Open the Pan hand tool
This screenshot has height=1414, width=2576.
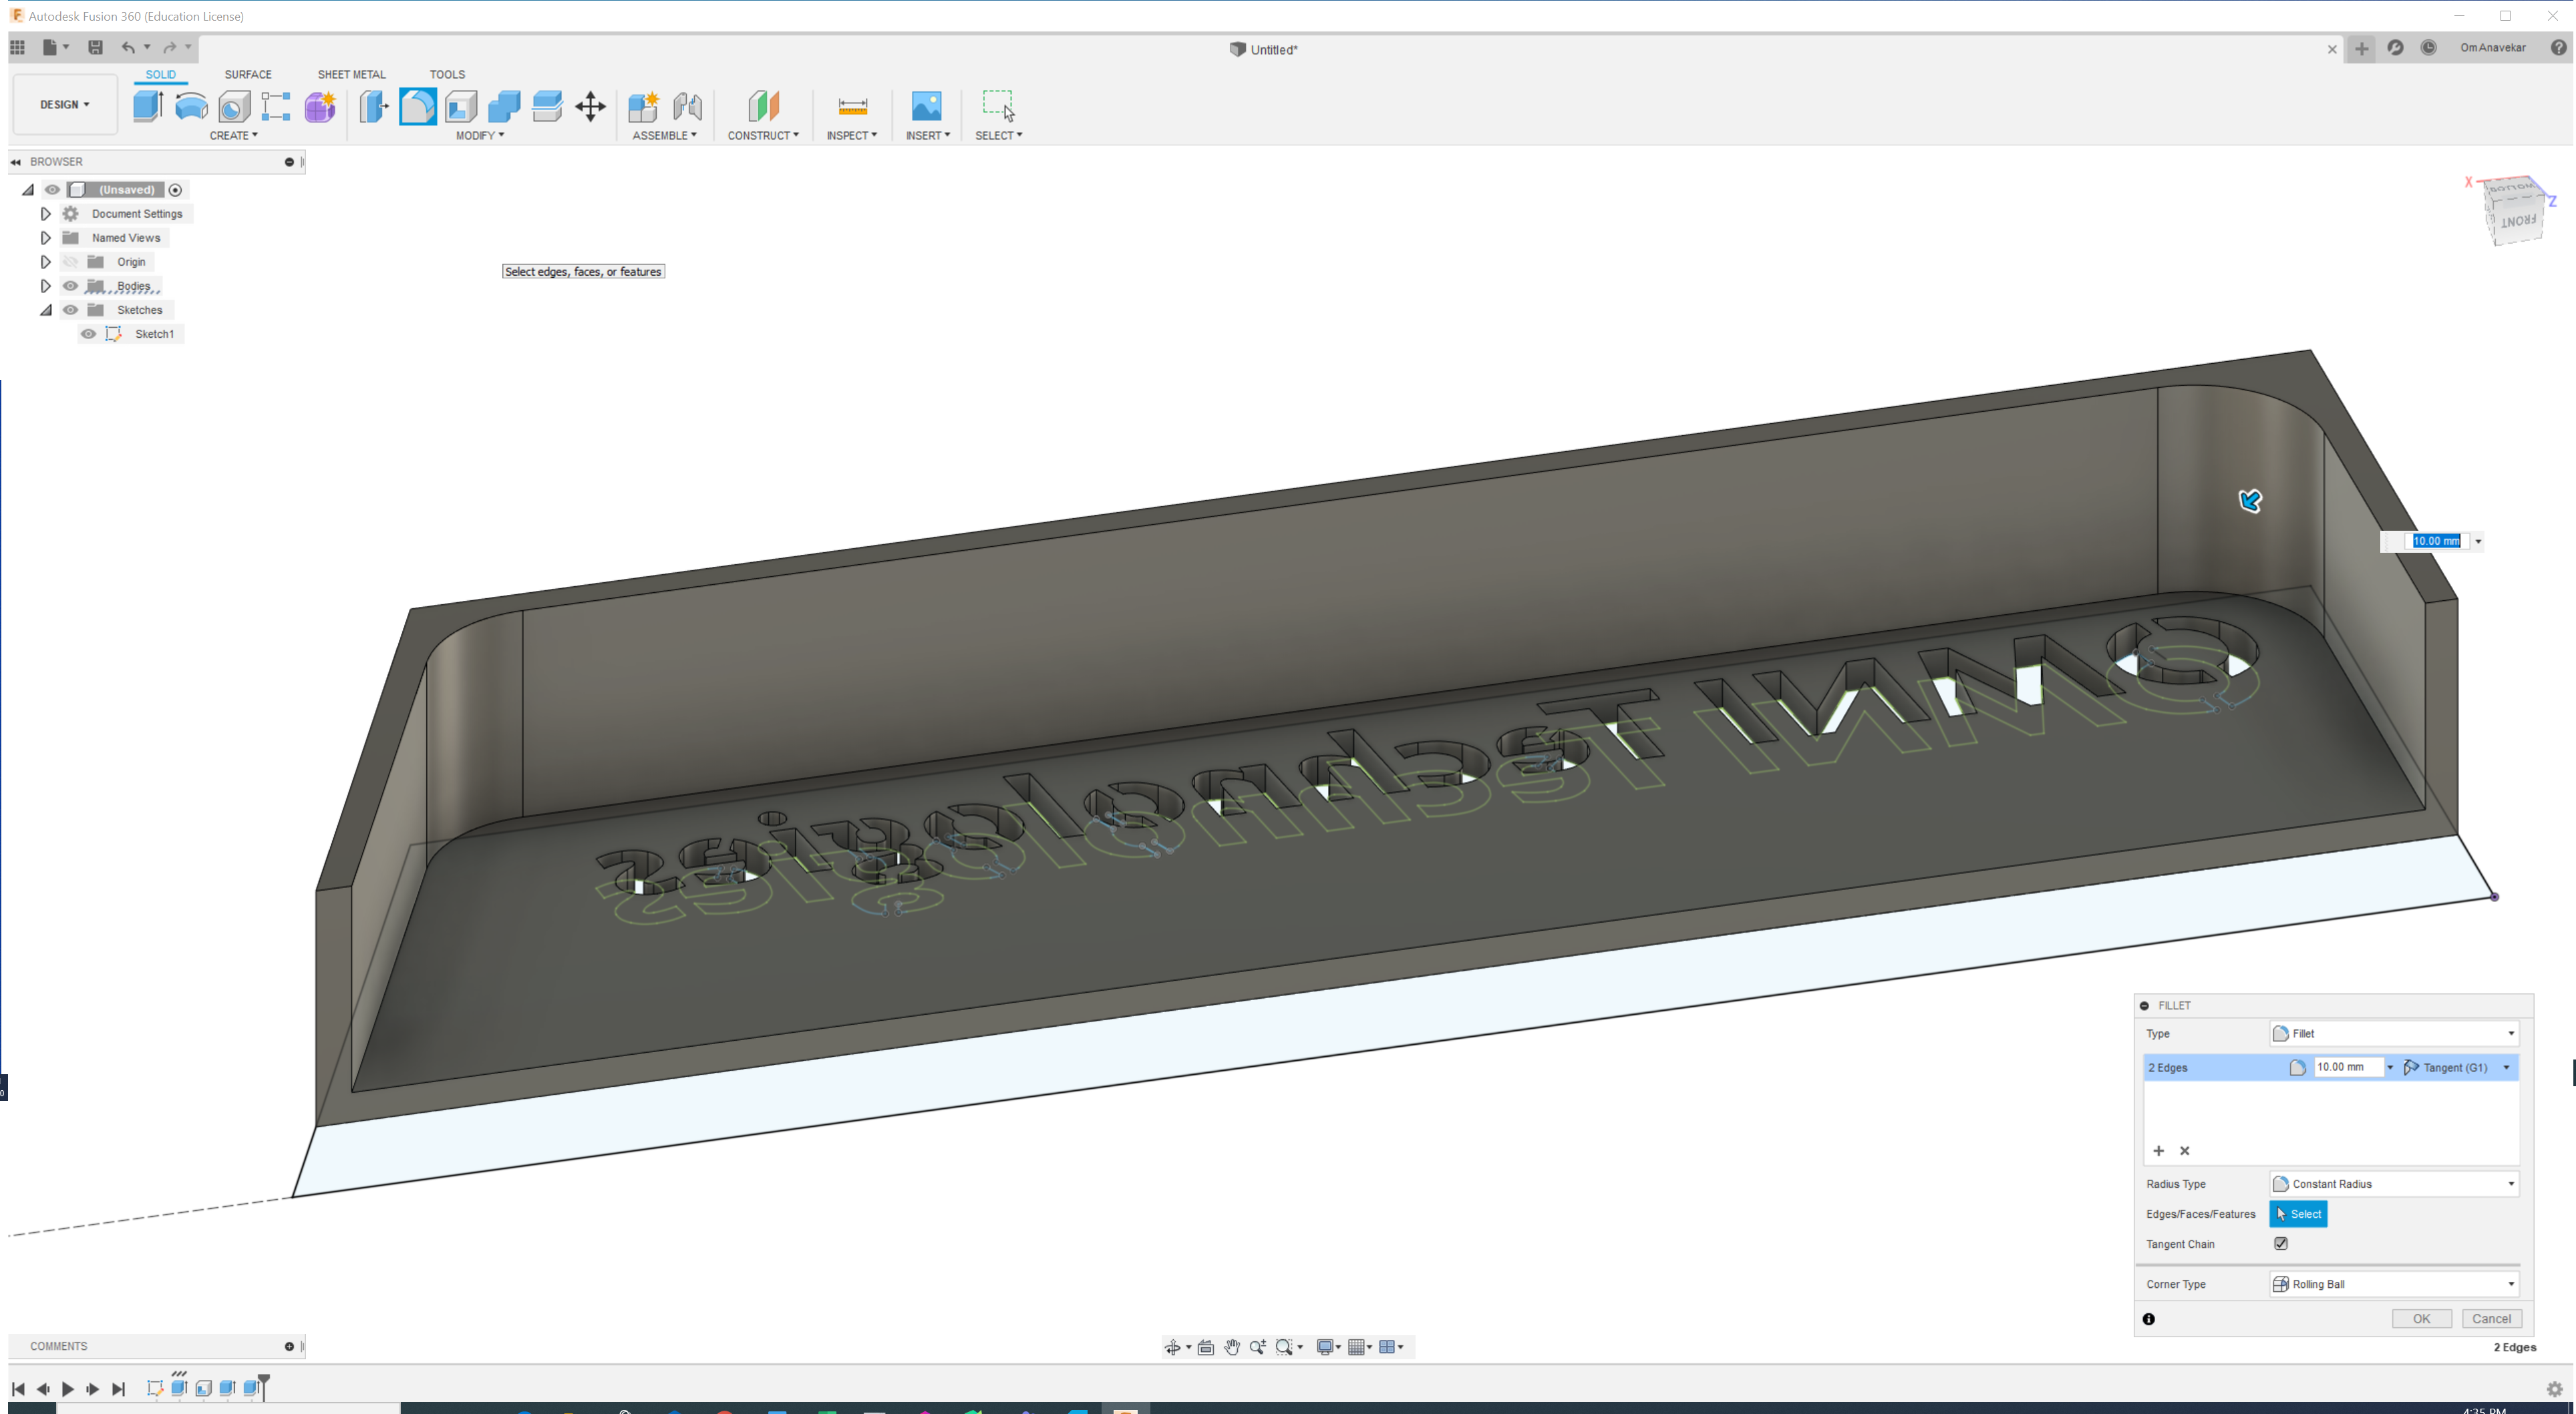tap(1232, 1347)
